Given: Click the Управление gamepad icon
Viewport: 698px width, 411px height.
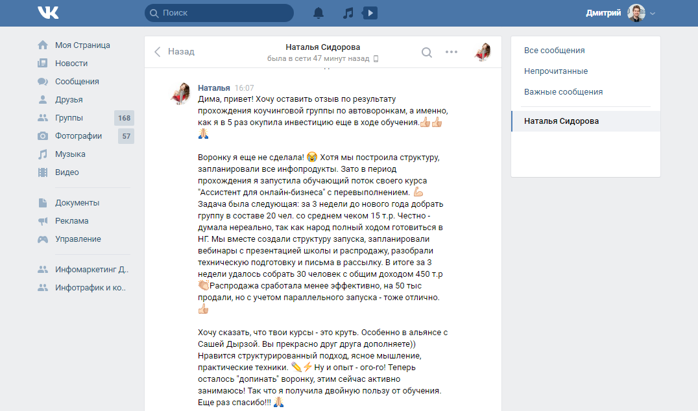Looking at the screenshot, I should [x=43, y=239].
